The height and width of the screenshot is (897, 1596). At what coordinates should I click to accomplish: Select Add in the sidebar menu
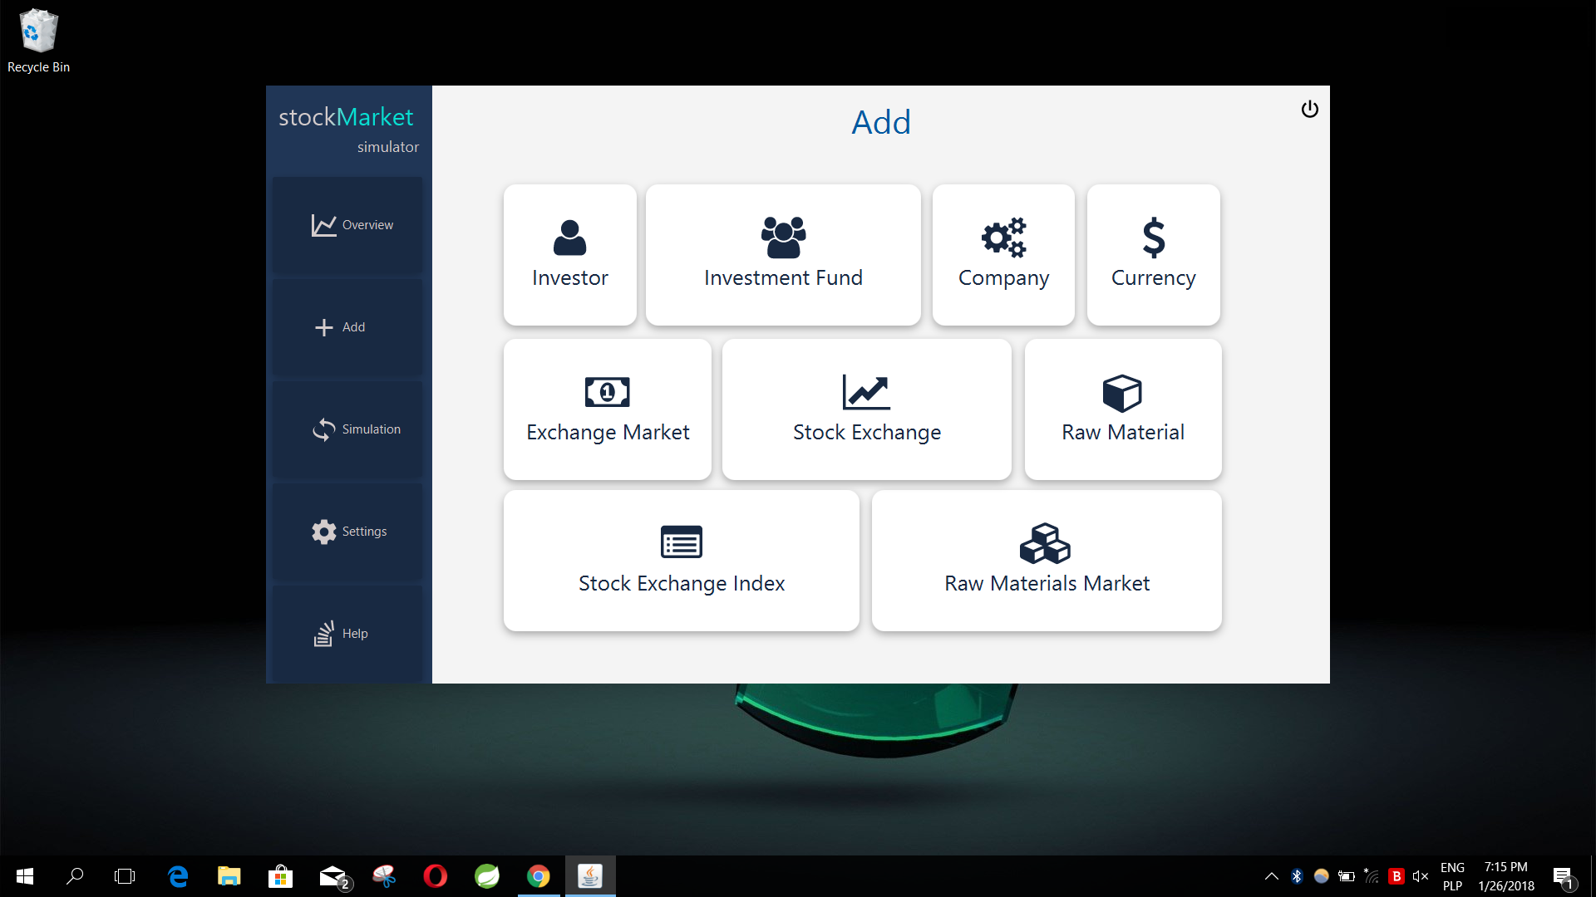348,327
